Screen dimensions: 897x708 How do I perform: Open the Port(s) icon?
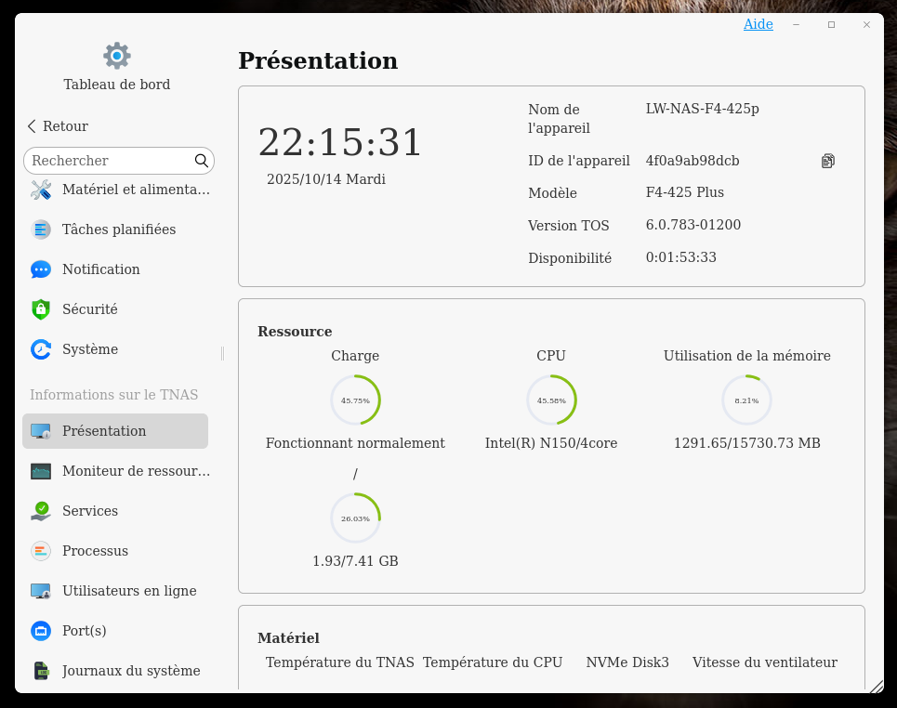(41, 631)
